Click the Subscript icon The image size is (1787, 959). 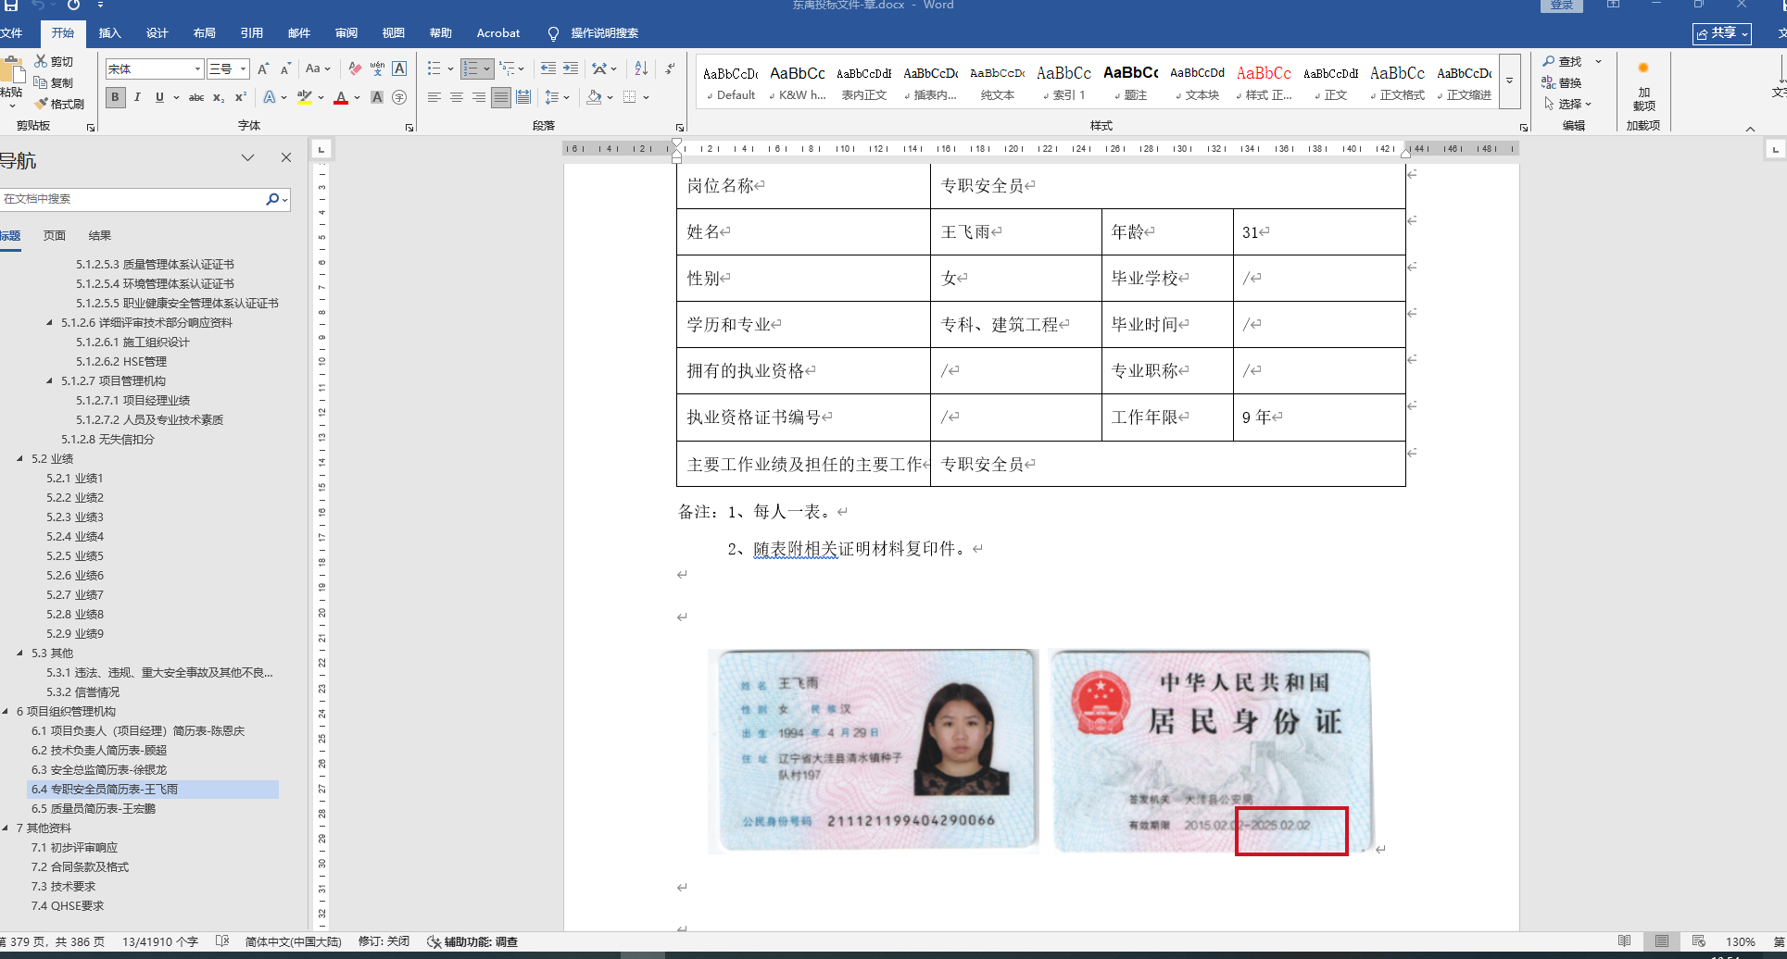click(x=219, y=97)
